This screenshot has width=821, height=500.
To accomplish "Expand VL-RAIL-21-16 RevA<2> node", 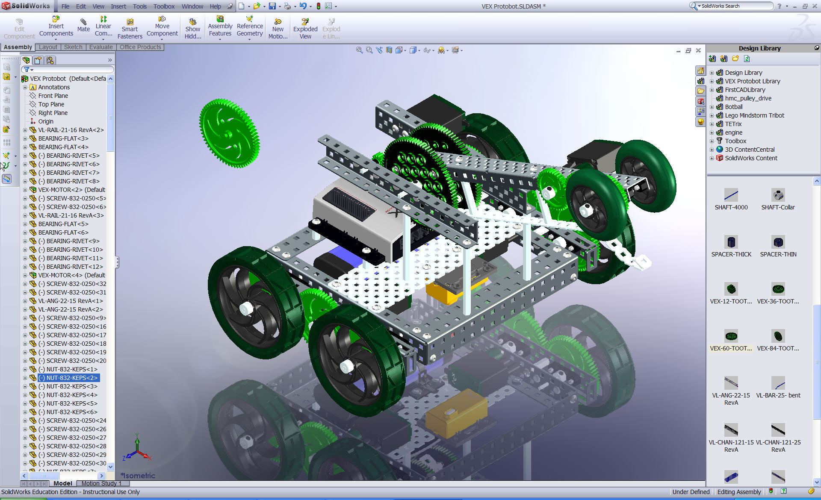I will coord(25,130).
